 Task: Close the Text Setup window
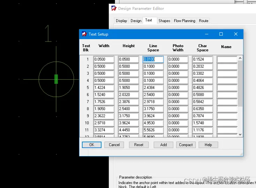pyautogui.click(x=235, y=34)
